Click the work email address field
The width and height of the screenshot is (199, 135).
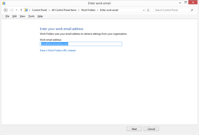[x=81, y=44]
